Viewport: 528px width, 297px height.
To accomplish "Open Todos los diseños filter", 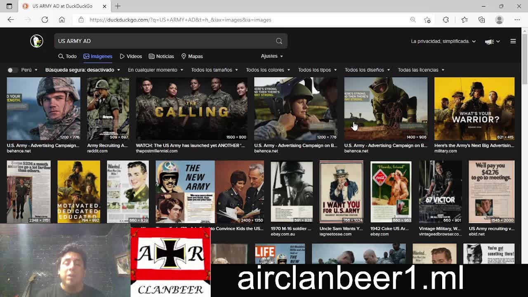I will point(367,70).
